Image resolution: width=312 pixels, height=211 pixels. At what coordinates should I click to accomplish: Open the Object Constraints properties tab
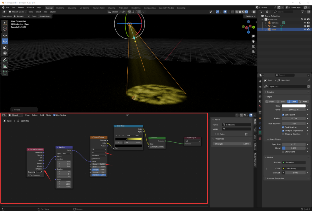pos(260,128)
